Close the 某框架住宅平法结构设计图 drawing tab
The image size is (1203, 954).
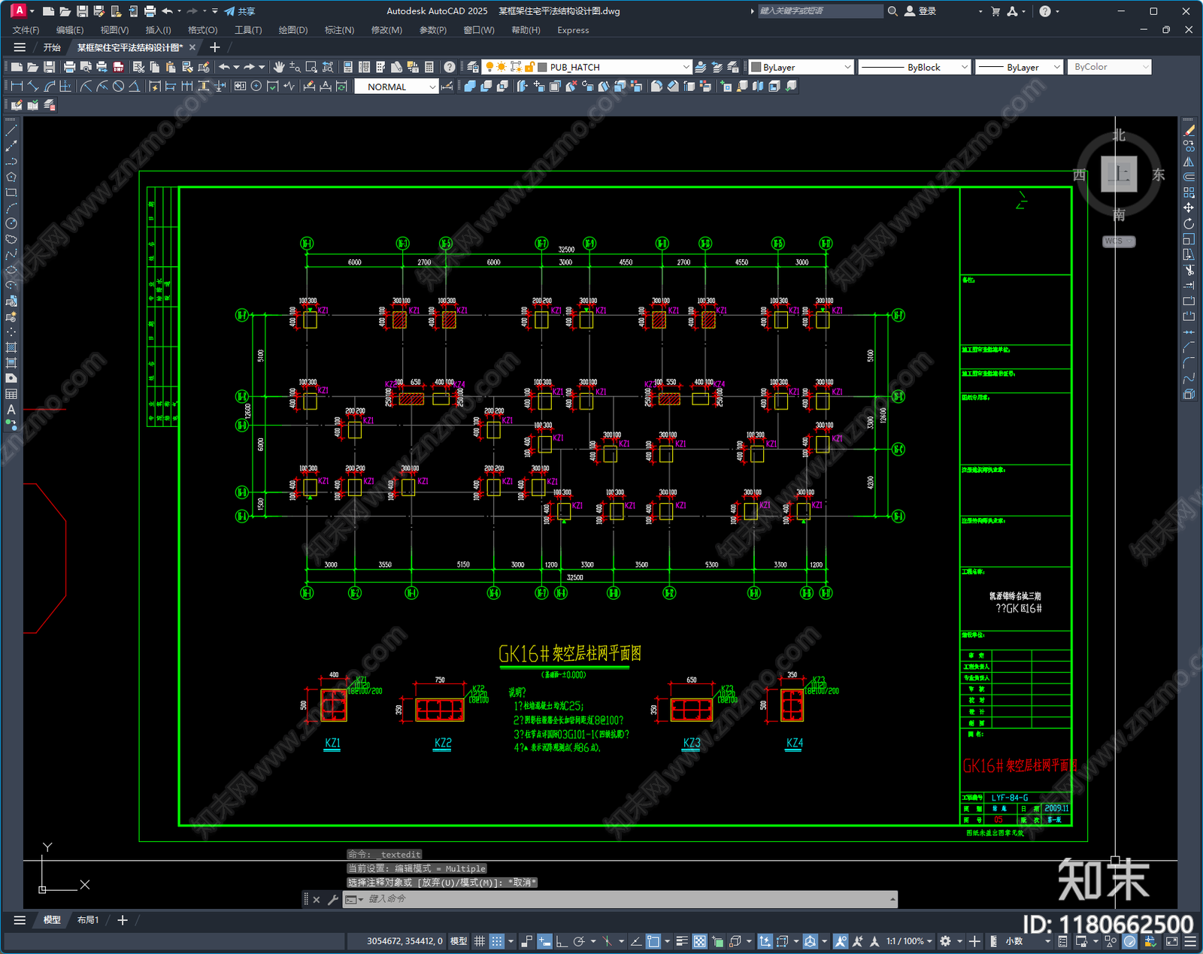pyautogui.click(x=192, y=47)
